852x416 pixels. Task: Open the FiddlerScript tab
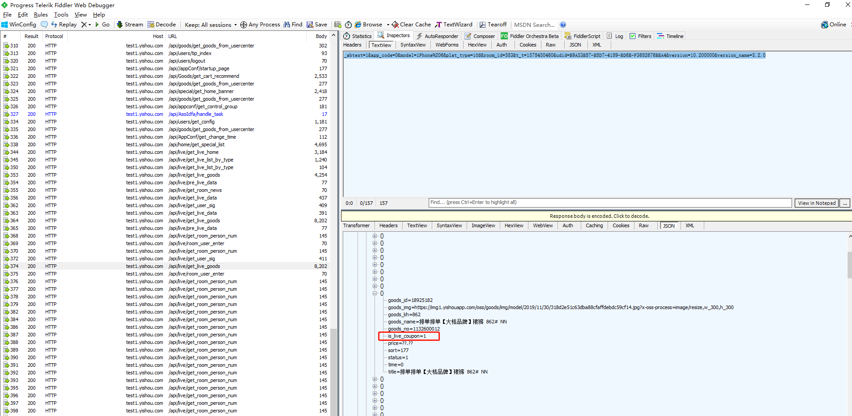click(x=583, y=36)
